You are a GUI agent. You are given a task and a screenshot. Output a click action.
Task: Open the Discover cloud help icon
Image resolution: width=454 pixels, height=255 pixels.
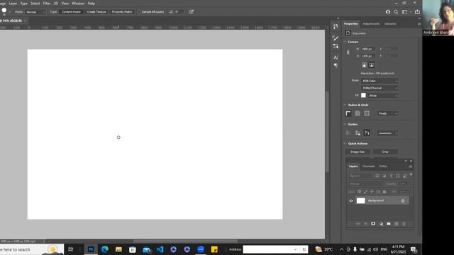[x=388, y=12]
